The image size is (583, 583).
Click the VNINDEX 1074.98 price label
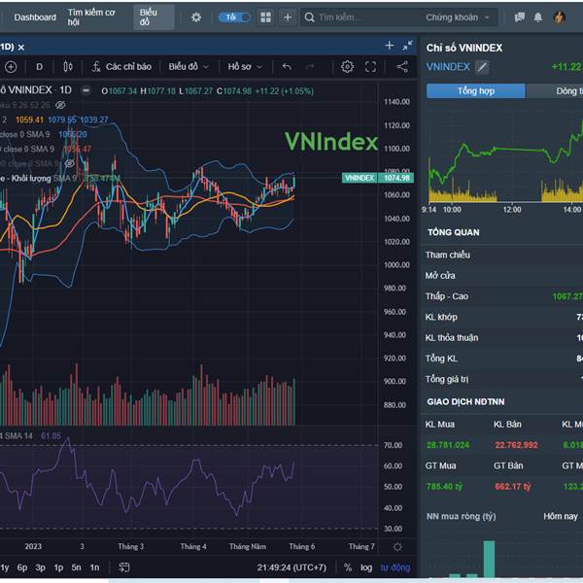tap(377, 178)
